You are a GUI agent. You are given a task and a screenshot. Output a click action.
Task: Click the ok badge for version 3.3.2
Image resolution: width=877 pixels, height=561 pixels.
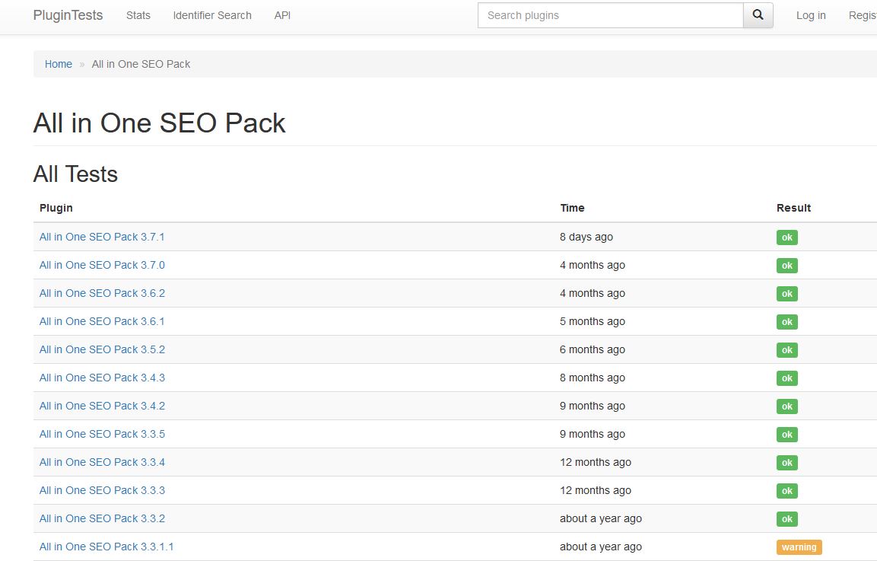[x=787, y=519]
